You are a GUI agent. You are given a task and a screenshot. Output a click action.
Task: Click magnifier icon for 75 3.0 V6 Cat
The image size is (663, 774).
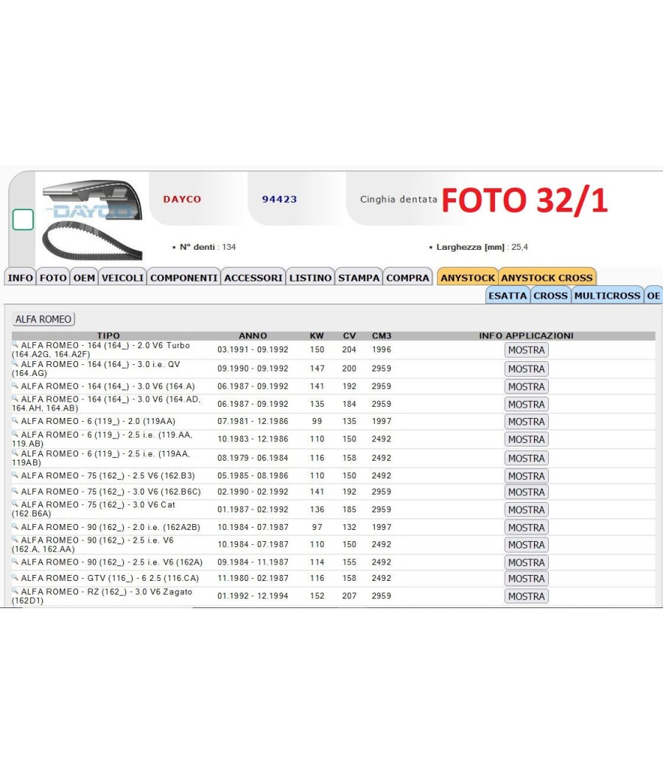15,503
